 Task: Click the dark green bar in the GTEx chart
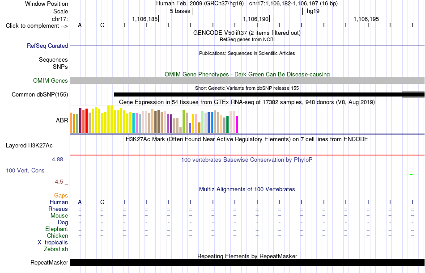click(228, 125)
